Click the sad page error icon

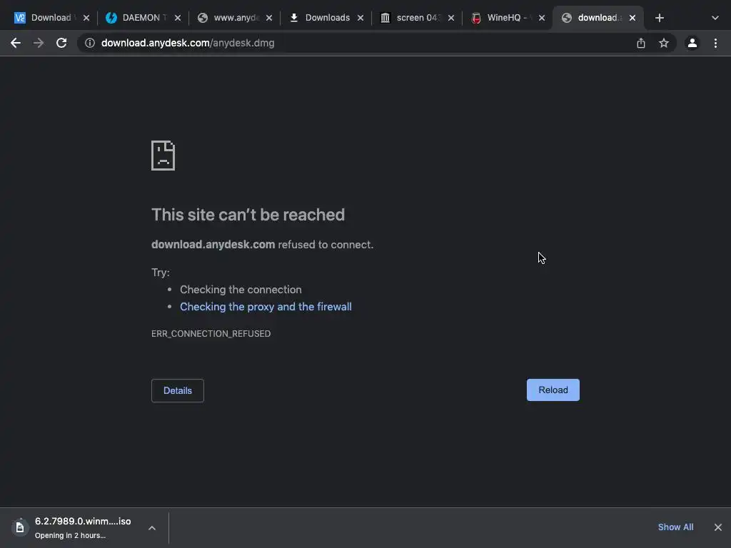click(163, 156)
